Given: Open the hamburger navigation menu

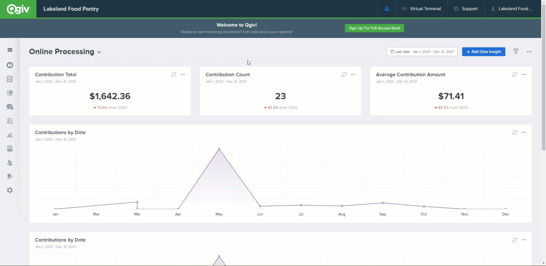Looking at the screenshot, I should tap(10, 50).
